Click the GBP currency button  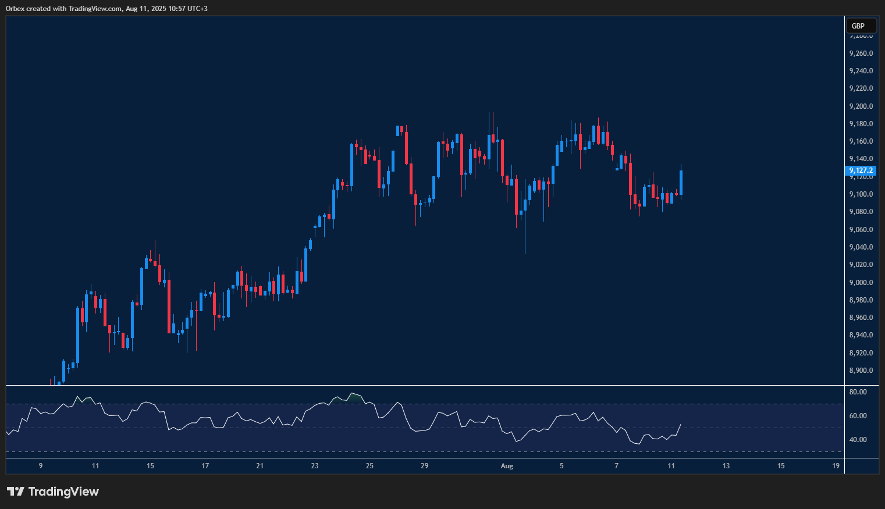(x=861, y=26)
